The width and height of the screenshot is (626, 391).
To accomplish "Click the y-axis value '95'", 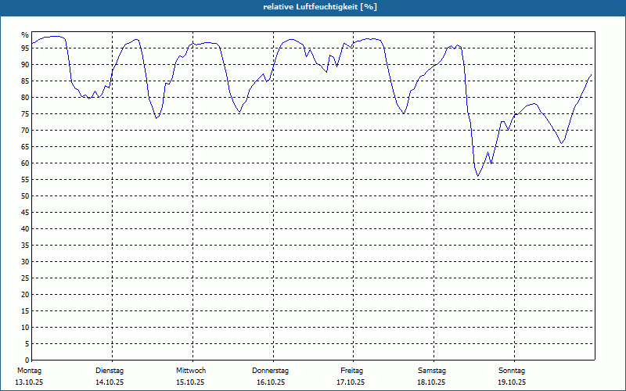I will [x=25, y=48].
